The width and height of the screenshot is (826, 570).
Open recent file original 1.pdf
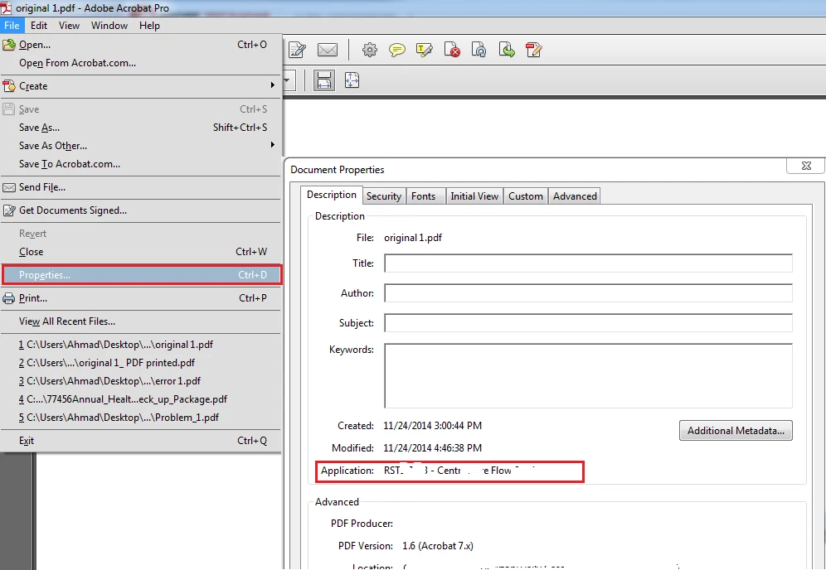click(x=141, y=345)
